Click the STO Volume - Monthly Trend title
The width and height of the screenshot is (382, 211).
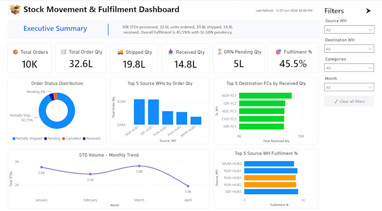[108, 155]
